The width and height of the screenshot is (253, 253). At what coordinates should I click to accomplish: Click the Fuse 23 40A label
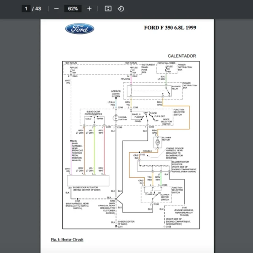pyautogui.click(x=170, y=69)
